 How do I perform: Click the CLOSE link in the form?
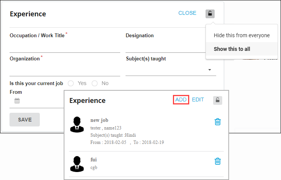tap(187, 13)
